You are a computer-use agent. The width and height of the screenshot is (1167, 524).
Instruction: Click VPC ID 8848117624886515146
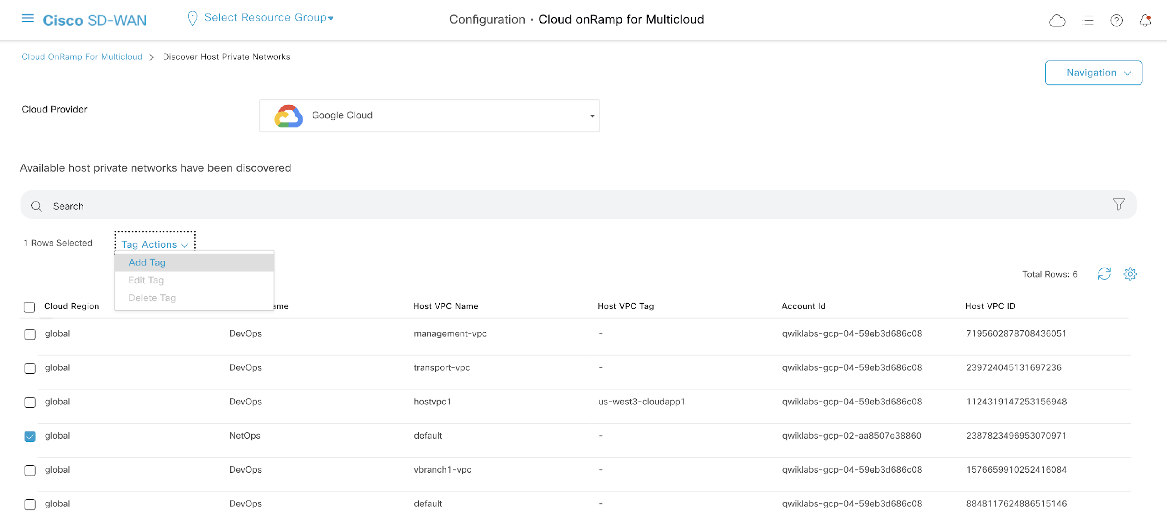pos(1016,504)
